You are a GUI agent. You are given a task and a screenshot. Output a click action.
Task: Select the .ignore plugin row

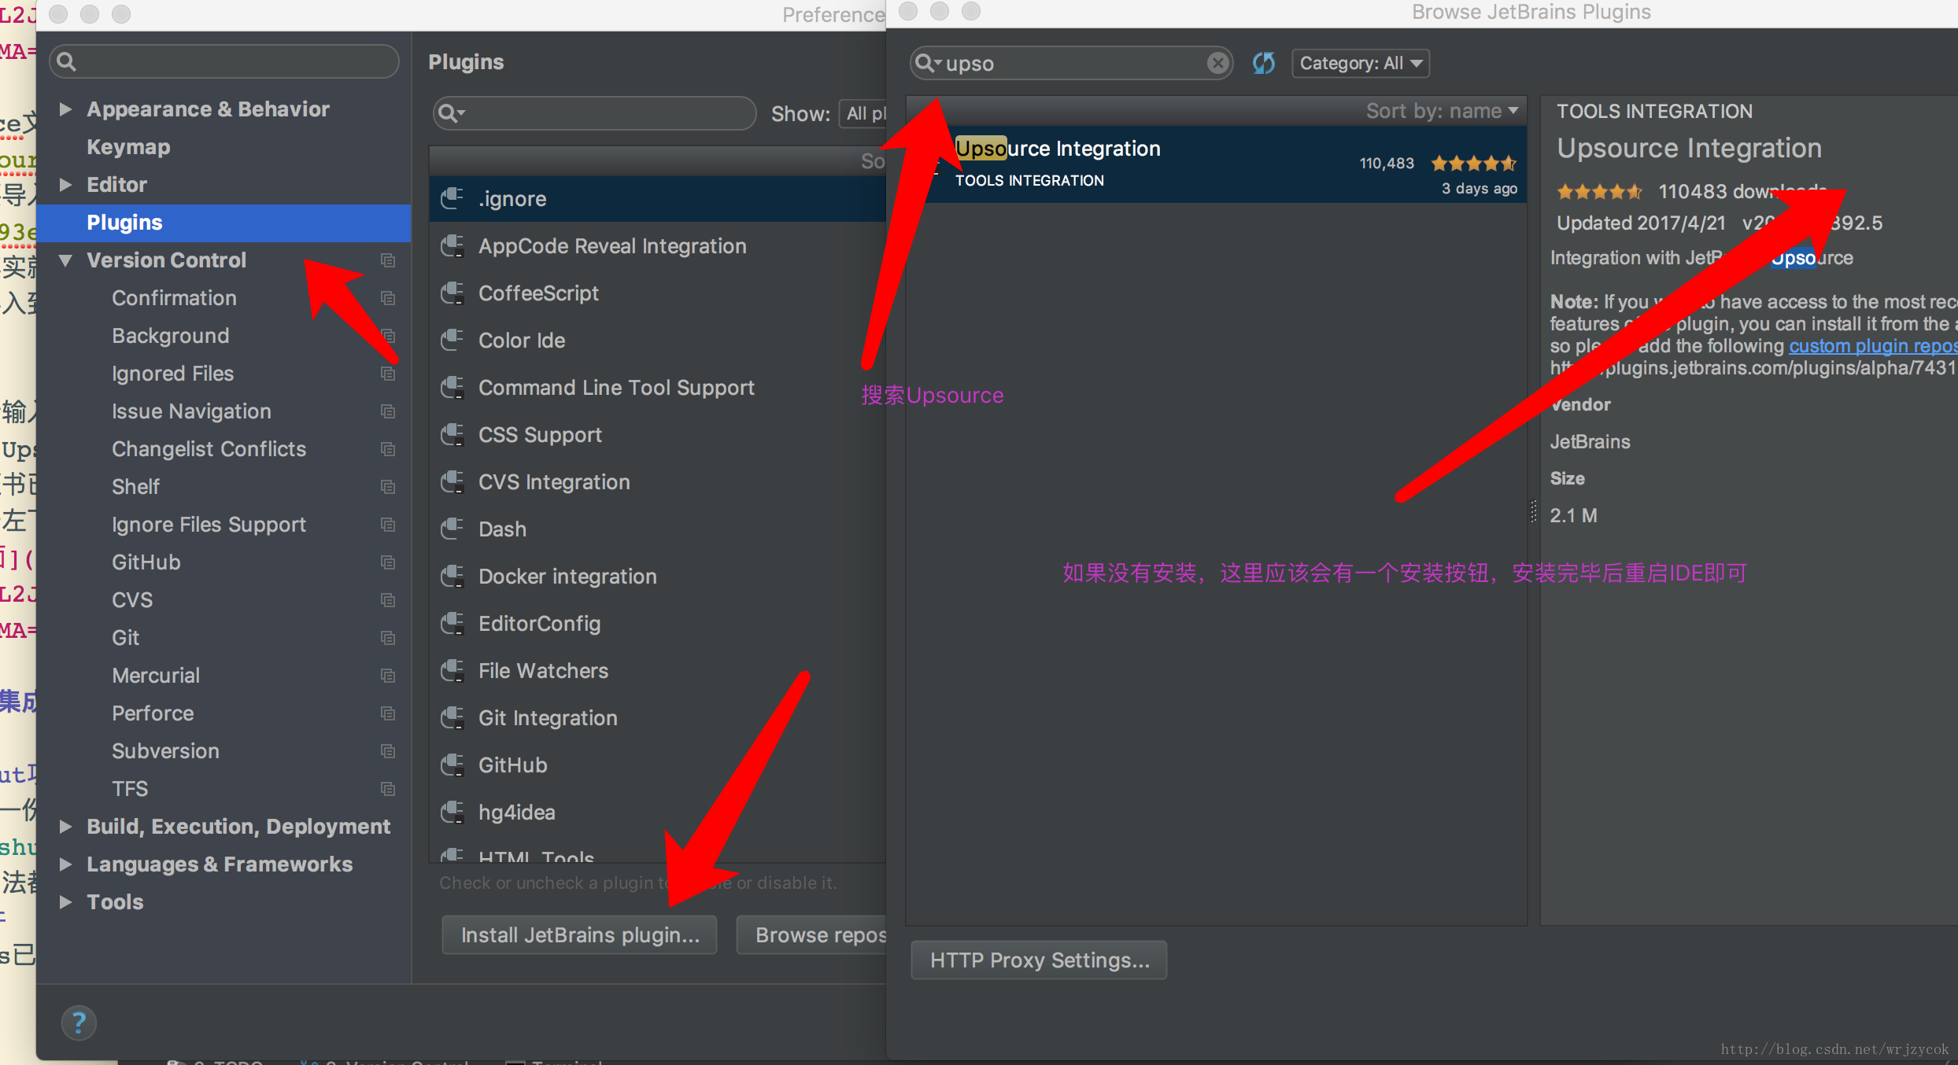point(658,198)
